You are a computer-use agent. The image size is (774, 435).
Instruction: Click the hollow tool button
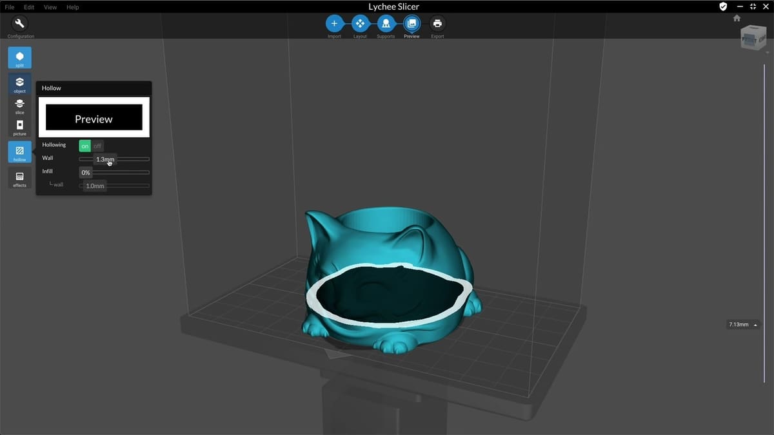(19, 152)
